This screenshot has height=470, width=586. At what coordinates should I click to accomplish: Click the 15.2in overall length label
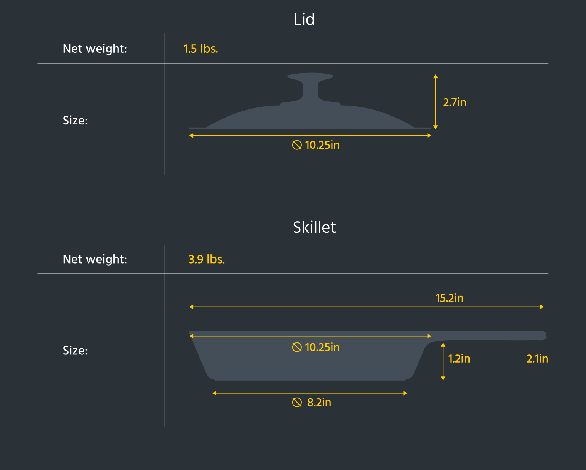click(x=449, y=298)
